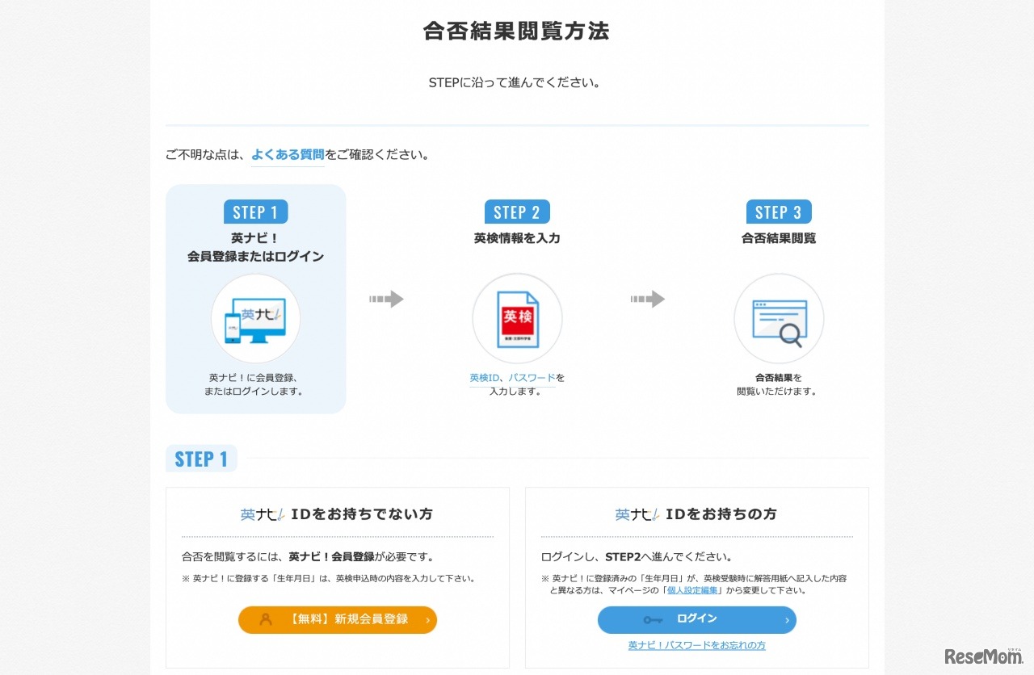Open the よくある質問 link
The width and height of the screenshot is (1034, 675).
point(287,155)
